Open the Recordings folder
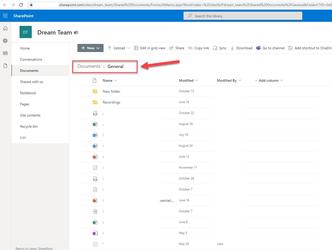The width and height of the screenshot is (332, 250). click(x=111, y=102)
